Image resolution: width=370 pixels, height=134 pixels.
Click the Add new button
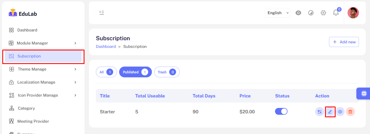coord(344,42)
